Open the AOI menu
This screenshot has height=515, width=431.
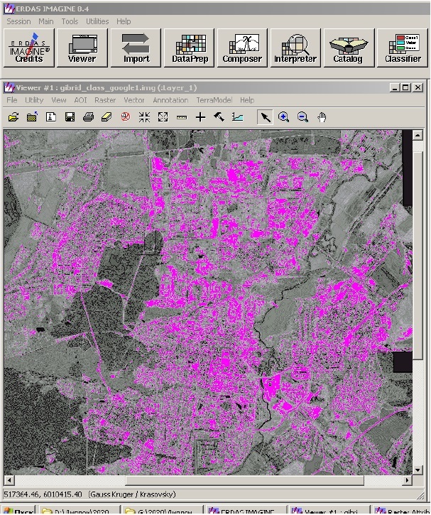coord(80,101)
